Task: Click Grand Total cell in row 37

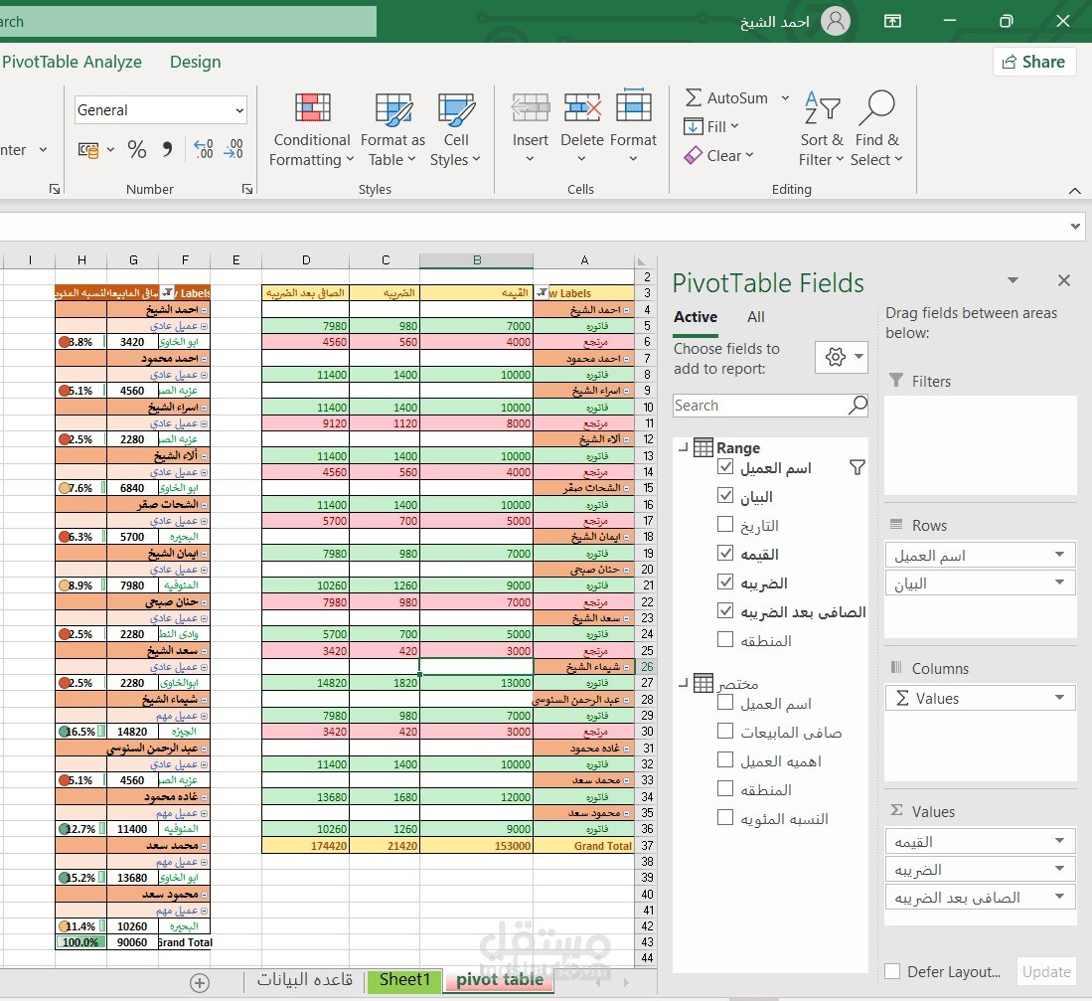Action: (584, 846)
